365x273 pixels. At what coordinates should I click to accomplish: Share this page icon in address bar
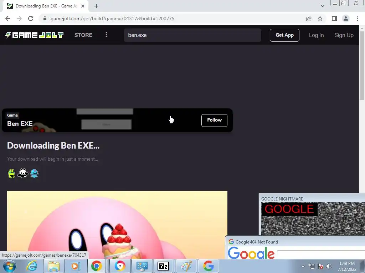pyautogui.click(x=309, y=18)
